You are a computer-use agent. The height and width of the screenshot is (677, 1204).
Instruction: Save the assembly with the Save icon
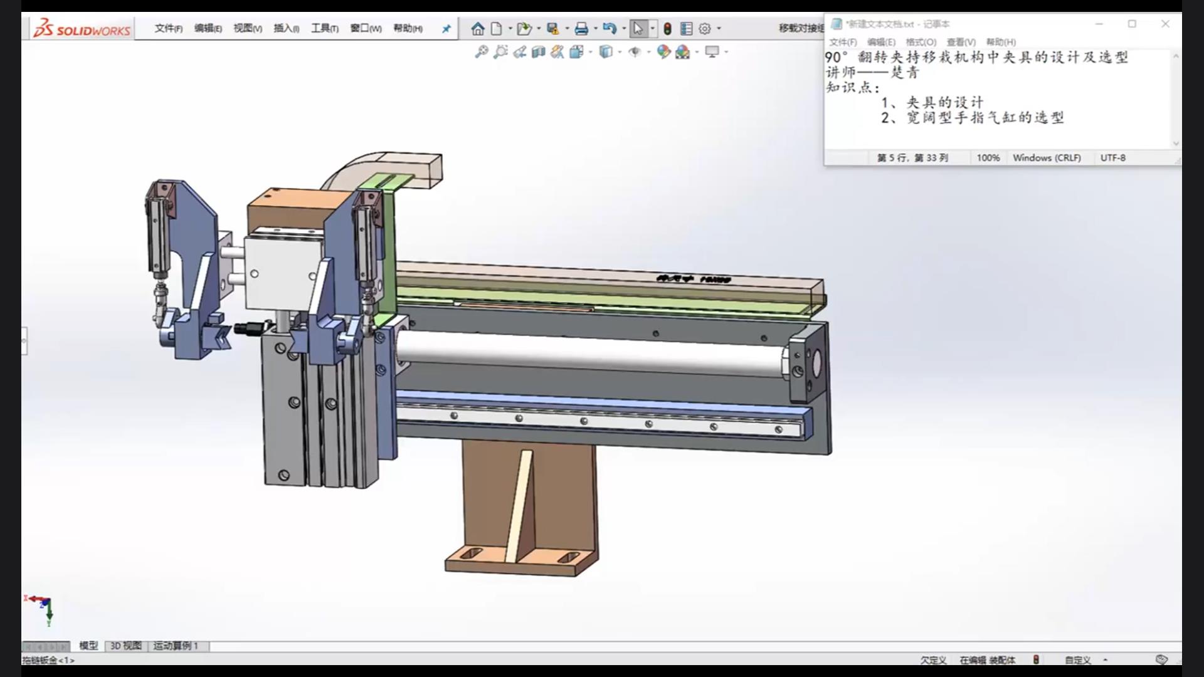click(x=552, y=29)
